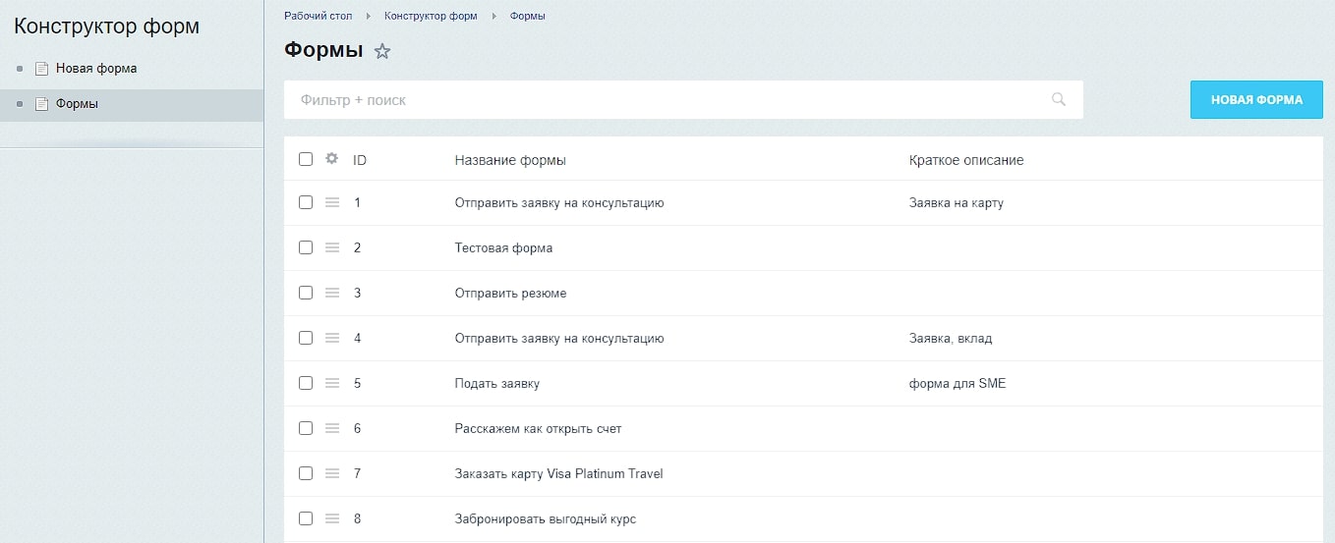Toggle the select-all checkbox in header
Screen dimensions: 1335x543
point(306,159)
